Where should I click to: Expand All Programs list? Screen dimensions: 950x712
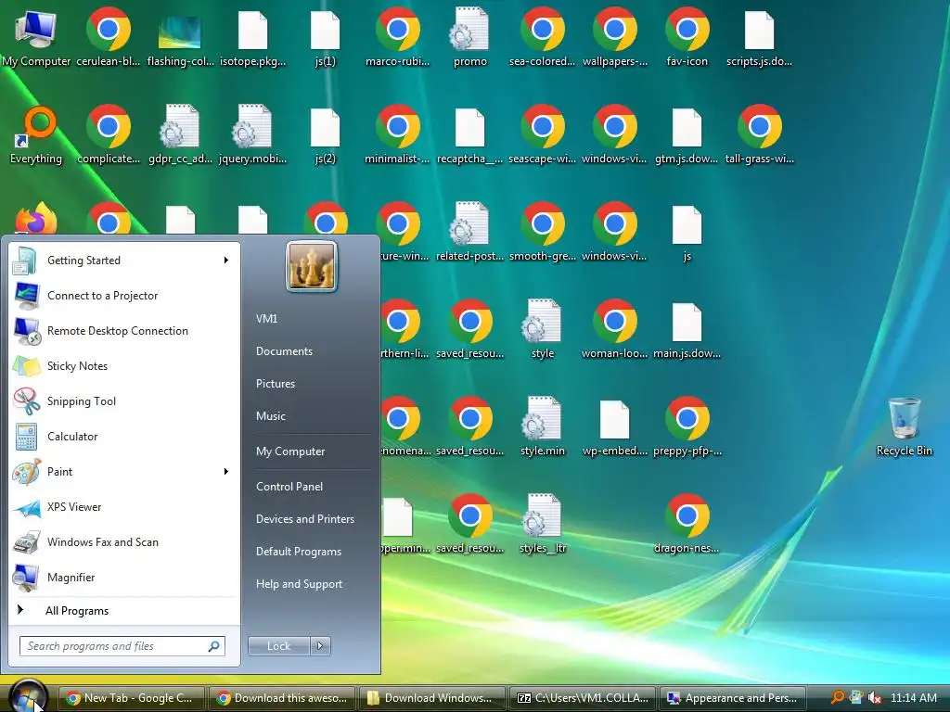click(77, 611)
